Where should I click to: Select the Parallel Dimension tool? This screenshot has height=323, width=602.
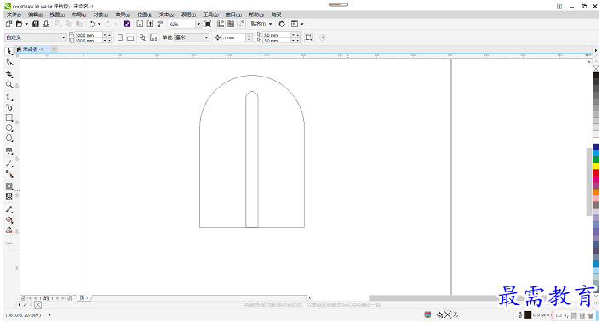pos(9,163)
